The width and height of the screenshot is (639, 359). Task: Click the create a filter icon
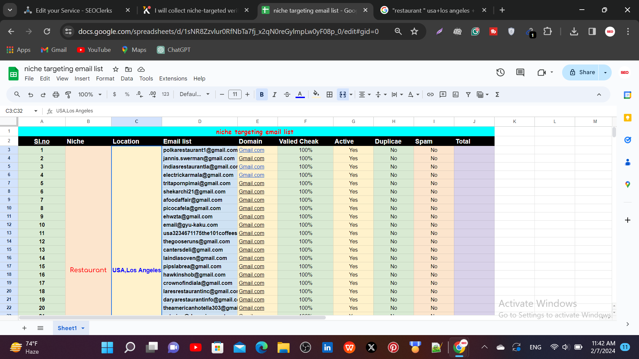click(x=468, y=95)
